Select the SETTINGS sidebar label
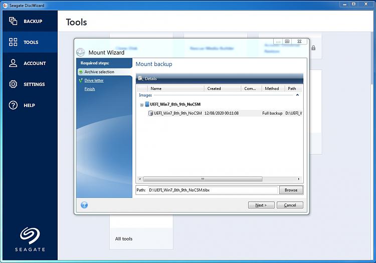 pyautogui.click(x=34, y=84)
